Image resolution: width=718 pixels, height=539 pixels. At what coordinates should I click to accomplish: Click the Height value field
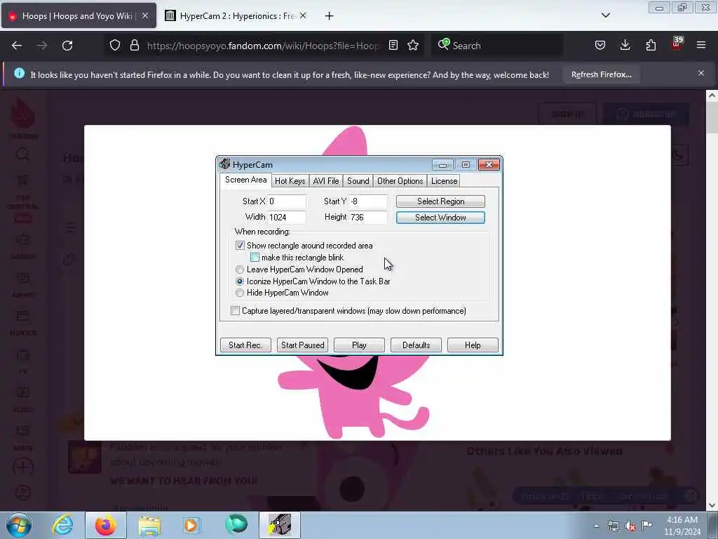367,218
